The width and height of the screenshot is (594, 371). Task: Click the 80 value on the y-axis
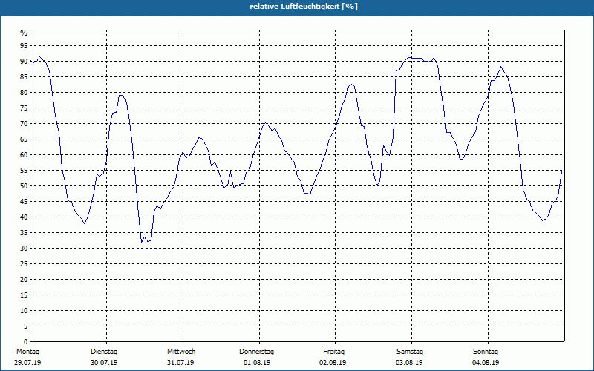[x=24, y=92]
